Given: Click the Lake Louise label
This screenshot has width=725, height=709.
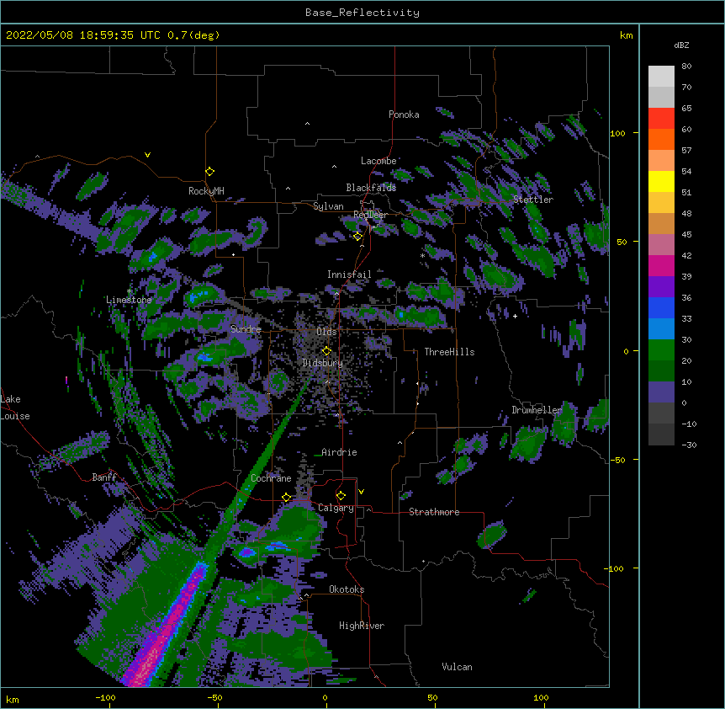Looking at the screenshot, I should [15, 408].
